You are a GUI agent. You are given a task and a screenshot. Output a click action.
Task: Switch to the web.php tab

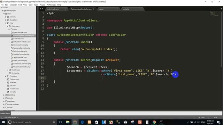[x=126, y=9]
